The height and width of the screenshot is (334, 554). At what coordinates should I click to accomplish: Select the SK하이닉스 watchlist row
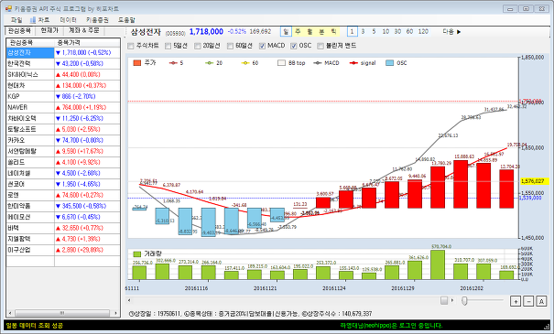click(63, 74)
